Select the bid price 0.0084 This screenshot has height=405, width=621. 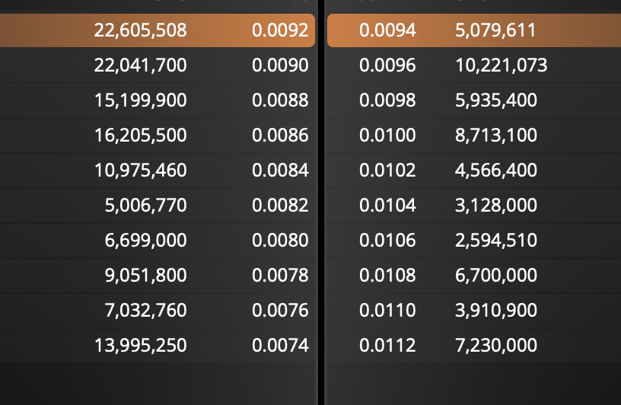[x=280, y=171]
